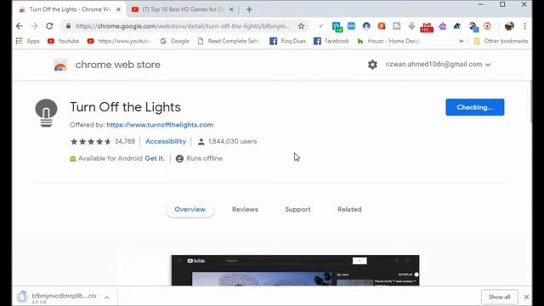Switch to the Reviews tab
The width and height of the screenshot is (544, 306).
(x=245, y=210)
